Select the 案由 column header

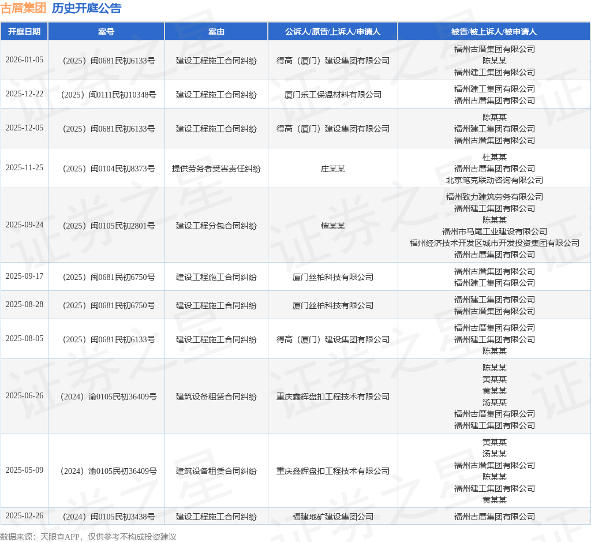tap(216, 32)
